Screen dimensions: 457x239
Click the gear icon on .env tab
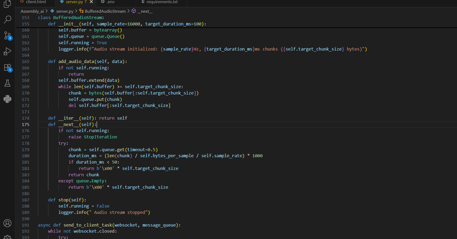point(103,2)
